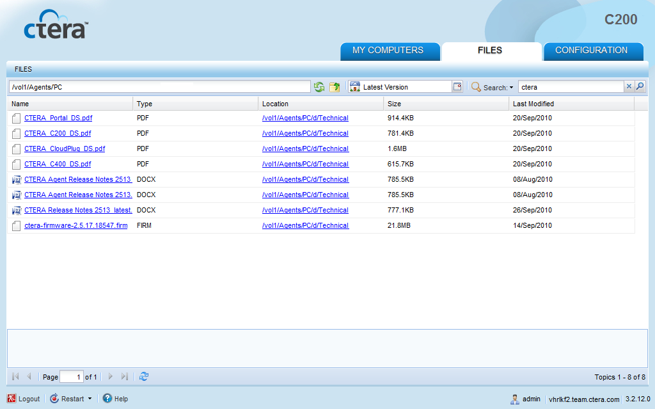This screenshot has height=409, width=655.
Task: Open location link of CTERA_Portal_DS.pdf row
Action: pos(305,118)
